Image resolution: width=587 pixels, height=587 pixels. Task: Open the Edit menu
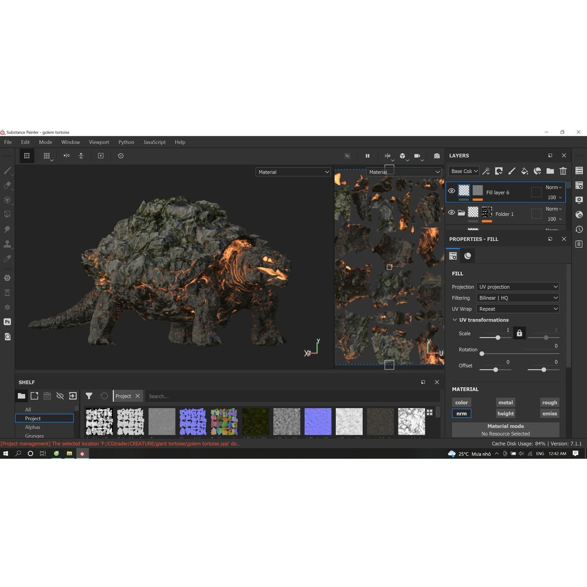25,142
